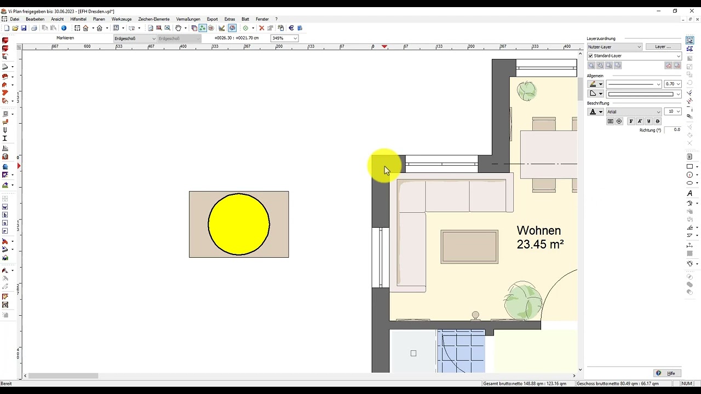This screenshot has width=701, height=394.
Task: Open the Euro cost calculation icon
Action: (x=291, y=28)
